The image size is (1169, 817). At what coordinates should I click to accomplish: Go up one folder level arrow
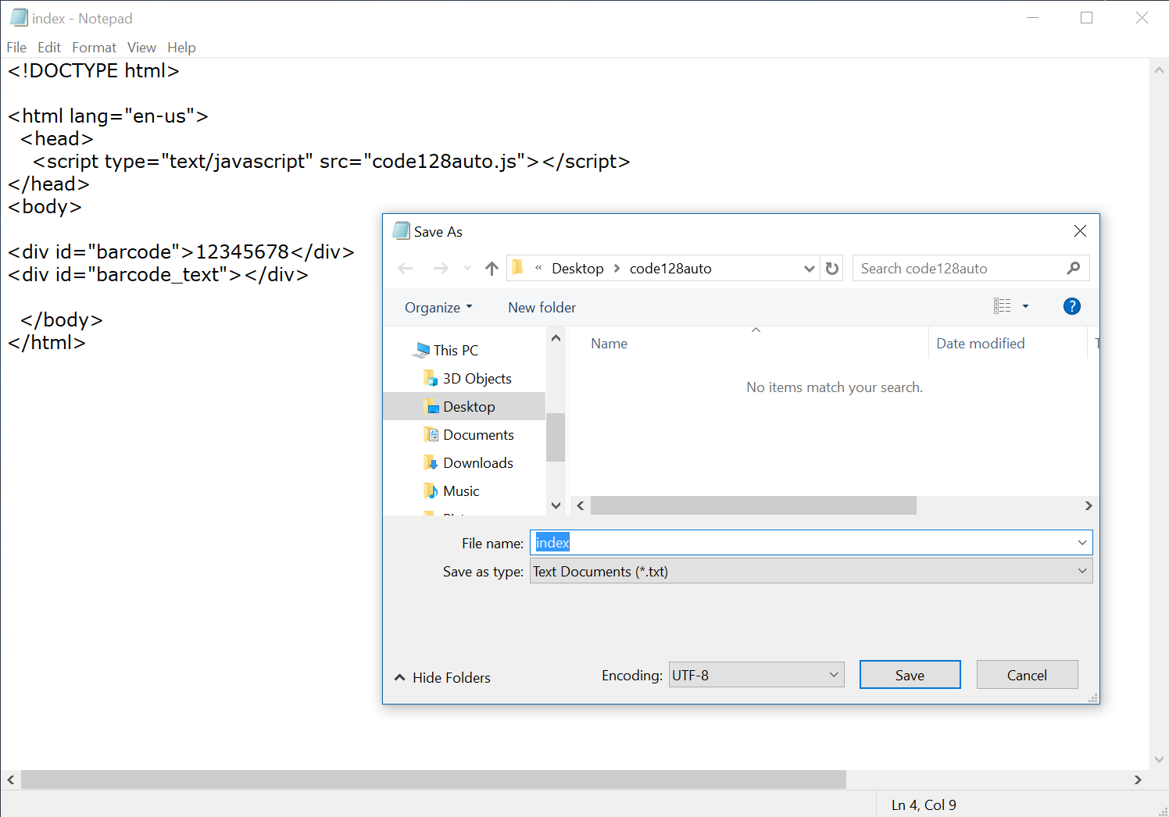coord(492,269)
